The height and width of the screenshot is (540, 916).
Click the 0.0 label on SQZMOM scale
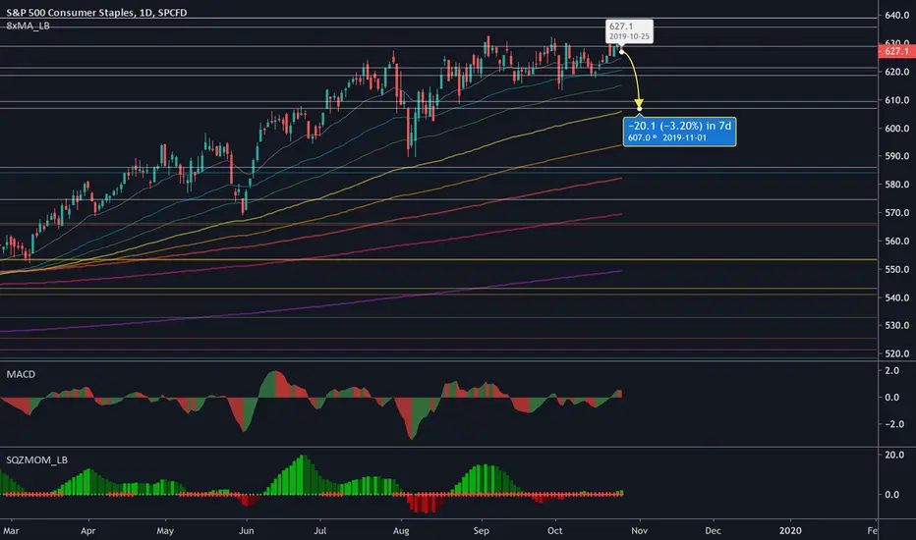[x=892, y=495]
